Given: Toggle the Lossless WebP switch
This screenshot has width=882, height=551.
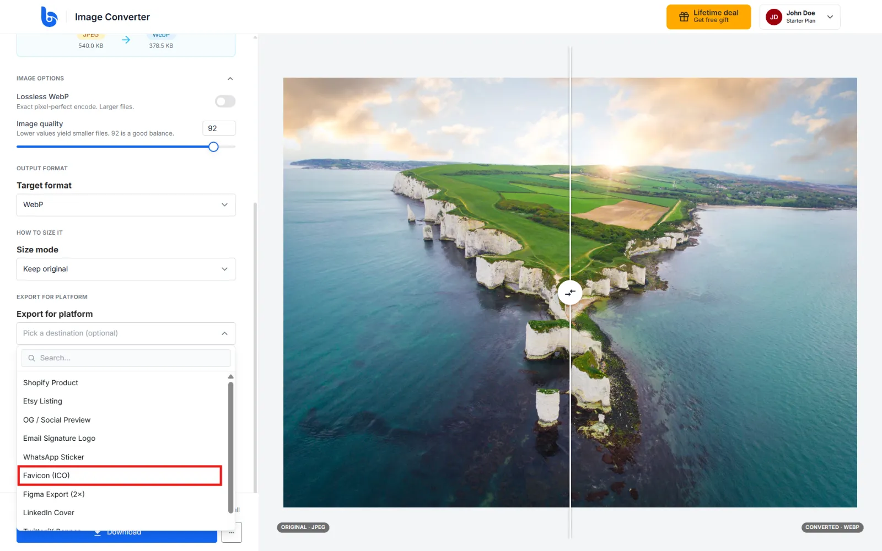Looking at the screenshot, I should 225,101.
